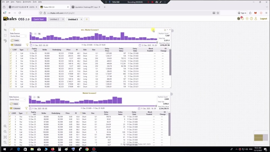270x152 pixels.
Task: Click the Fetch button in Market Screener1
Action: (x=16, y=41)
